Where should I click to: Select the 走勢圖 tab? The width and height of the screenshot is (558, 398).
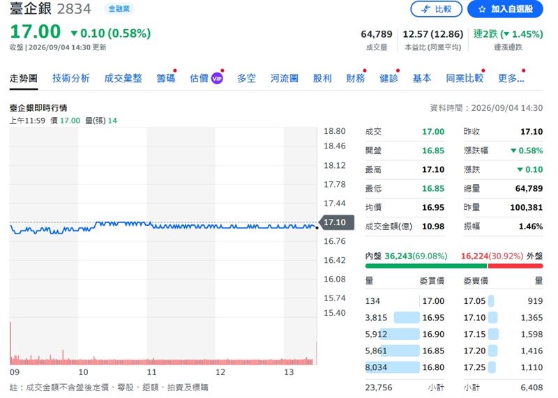tap(24, 78)
